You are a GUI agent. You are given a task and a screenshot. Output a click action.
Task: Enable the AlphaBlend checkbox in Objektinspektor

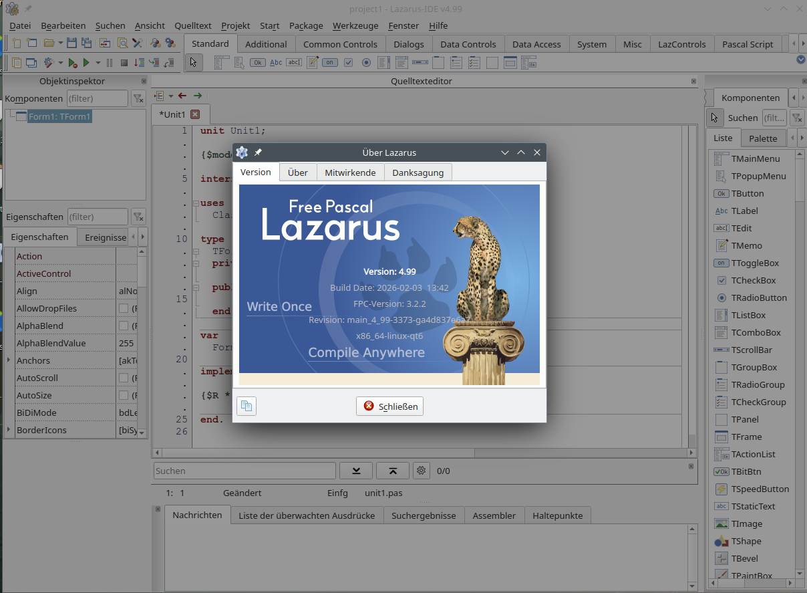[125, 325]
